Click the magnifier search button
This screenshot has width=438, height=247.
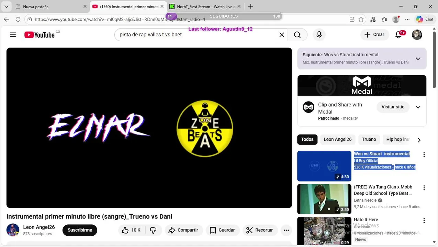click(297, 35)
